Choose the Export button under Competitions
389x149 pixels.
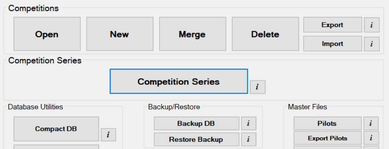tap(333, 25)
